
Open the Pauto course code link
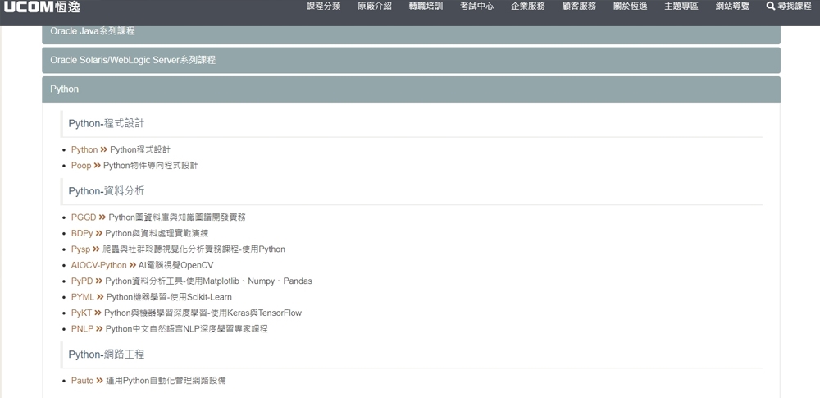[82, 381]
